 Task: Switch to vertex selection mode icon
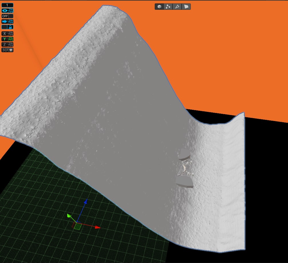pyautogui.click(x=168, y=7)
